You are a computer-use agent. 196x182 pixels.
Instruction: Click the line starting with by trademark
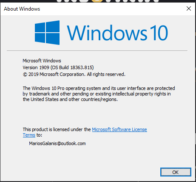(x=97, y=94)
